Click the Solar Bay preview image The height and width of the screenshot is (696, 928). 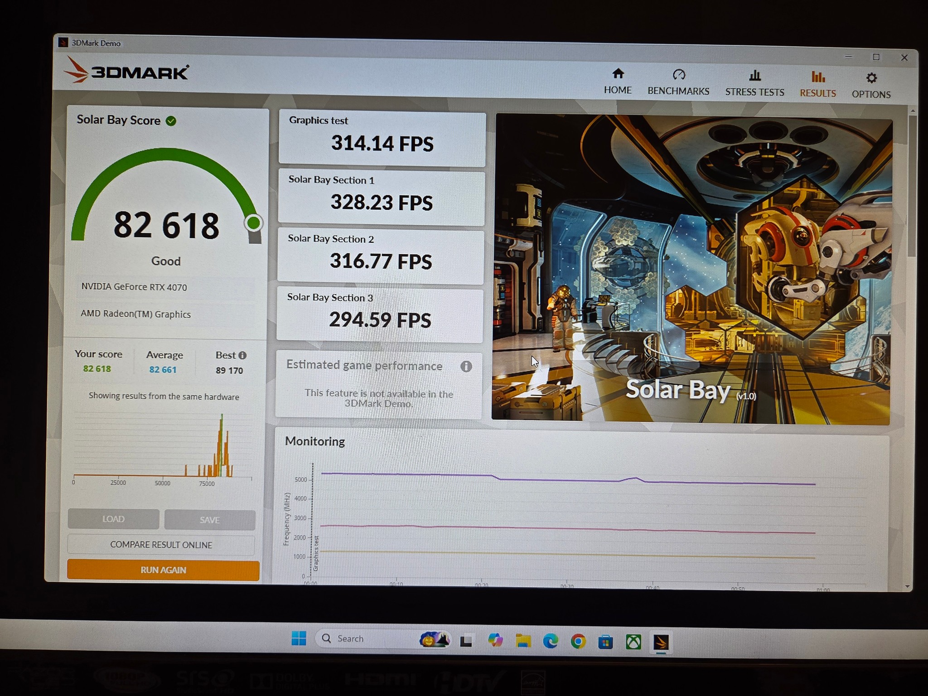pos(692,269)
